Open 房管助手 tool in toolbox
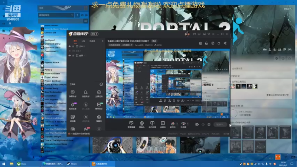 [86, 94]
